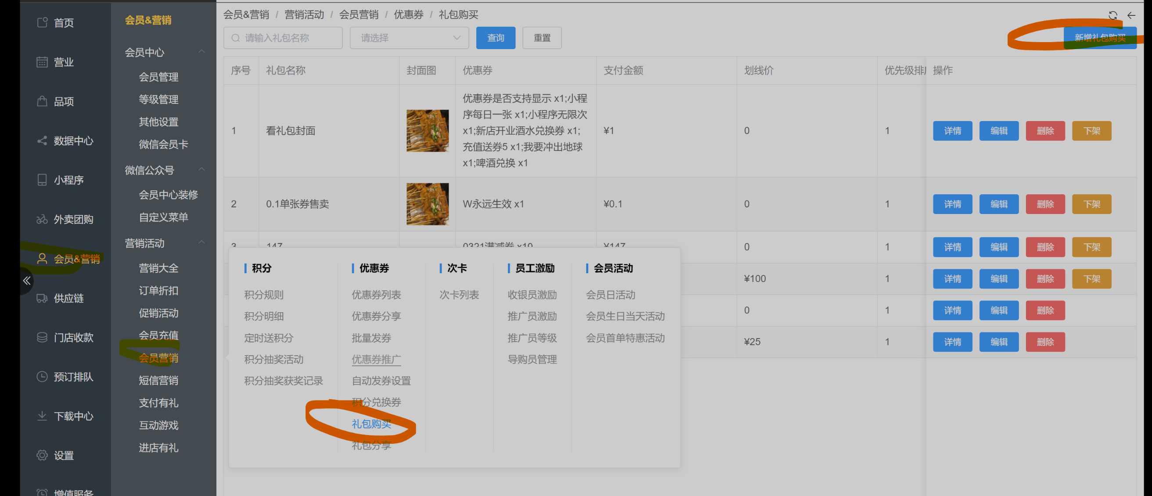Click the 品项 shopping bag icon

(42, 101)
